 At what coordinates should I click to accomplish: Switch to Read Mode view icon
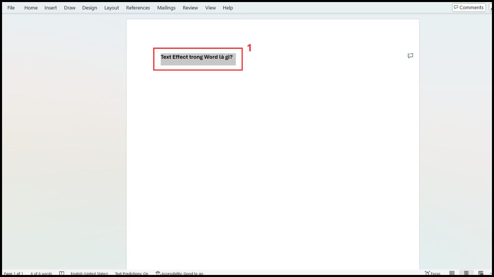452,274
